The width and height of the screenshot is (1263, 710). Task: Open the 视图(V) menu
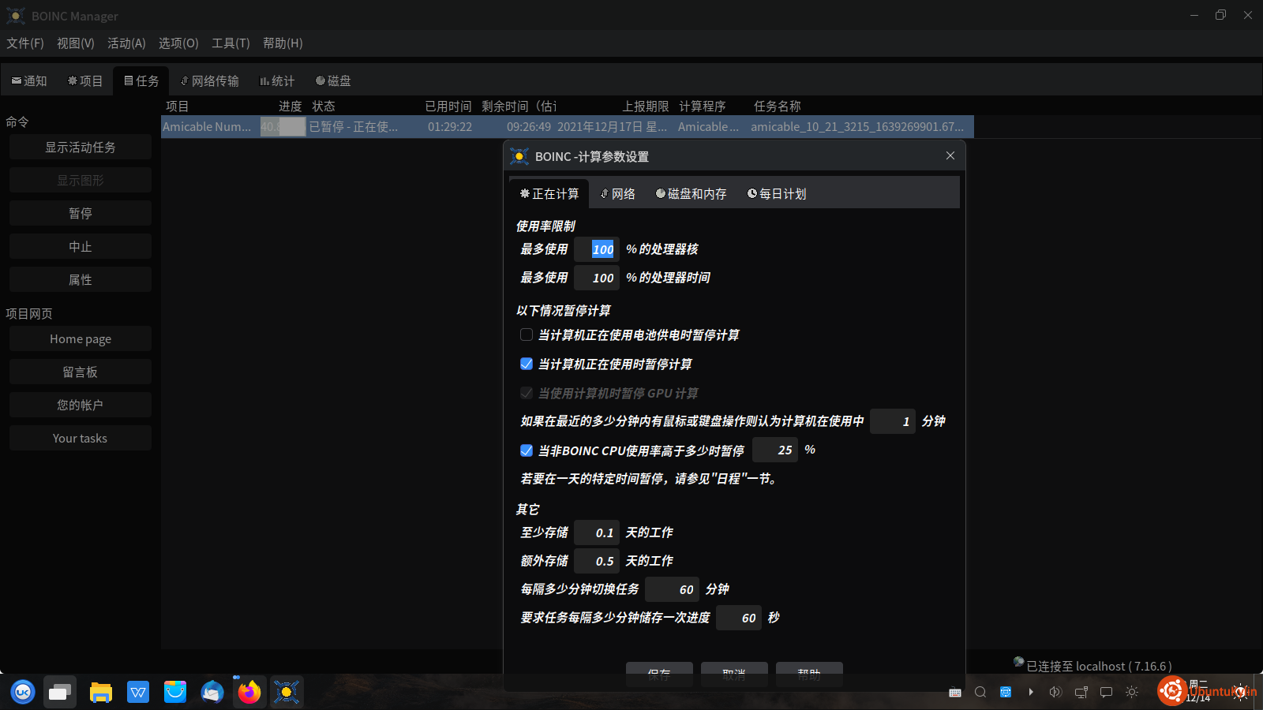pos(76,43)
